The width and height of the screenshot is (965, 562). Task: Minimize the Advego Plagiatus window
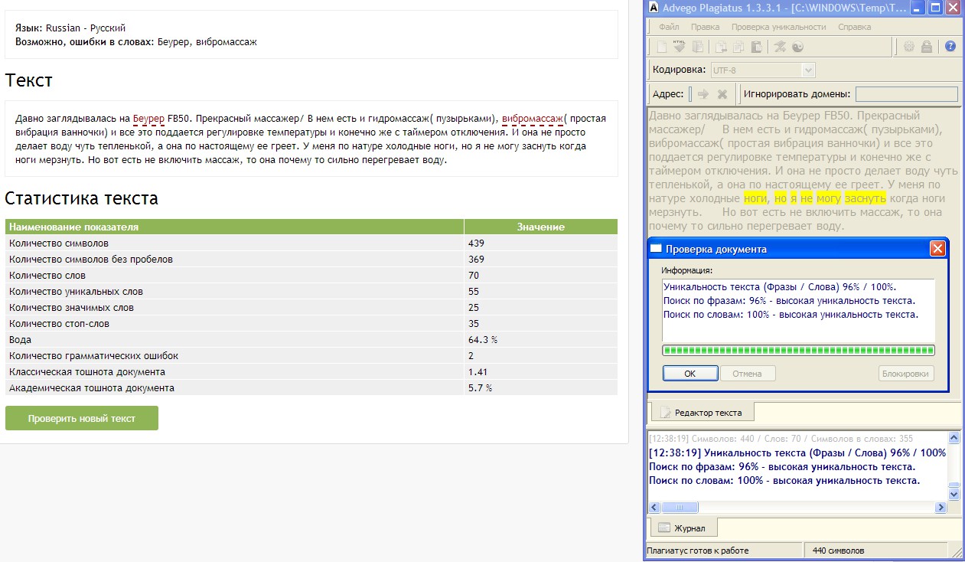click(919, 8)
